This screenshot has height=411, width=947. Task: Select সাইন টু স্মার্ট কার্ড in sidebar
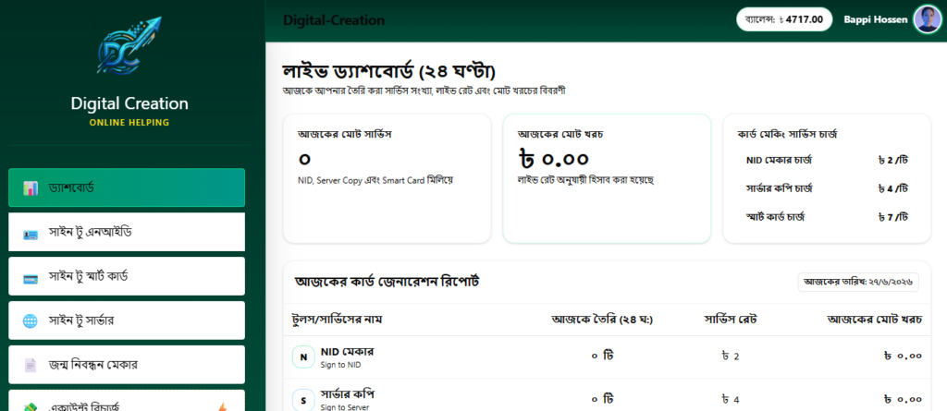[127, 276]
